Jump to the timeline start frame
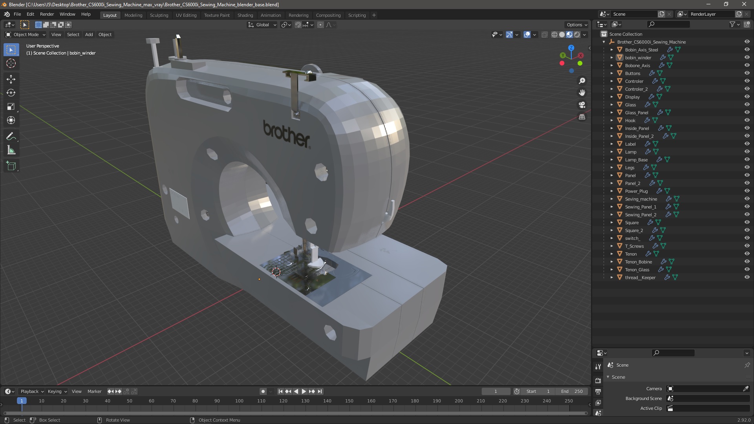Image resolution: width=754 pixels, height=424 pixels. pos(280,391)
